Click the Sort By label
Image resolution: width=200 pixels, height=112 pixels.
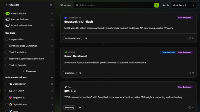166,5
